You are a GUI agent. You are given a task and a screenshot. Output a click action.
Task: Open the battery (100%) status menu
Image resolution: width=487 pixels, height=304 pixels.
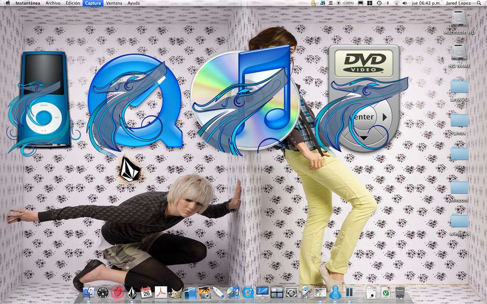tap(346, 3)
